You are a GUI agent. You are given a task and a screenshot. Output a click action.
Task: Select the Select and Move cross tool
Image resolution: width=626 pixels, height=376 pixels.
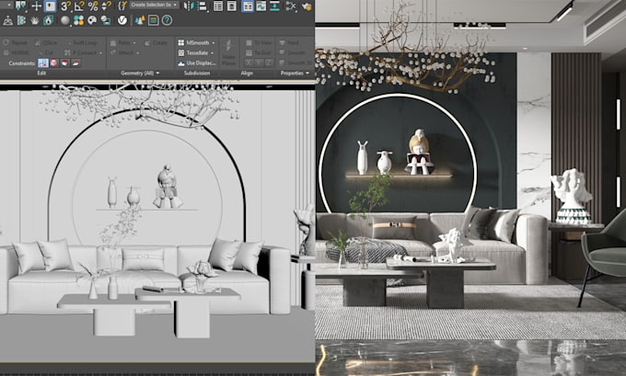36,6
